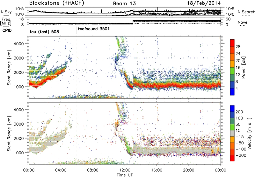255x177 pixels.
Task: Click the '08:00' time axis label
Action: (x=93, y=170)
